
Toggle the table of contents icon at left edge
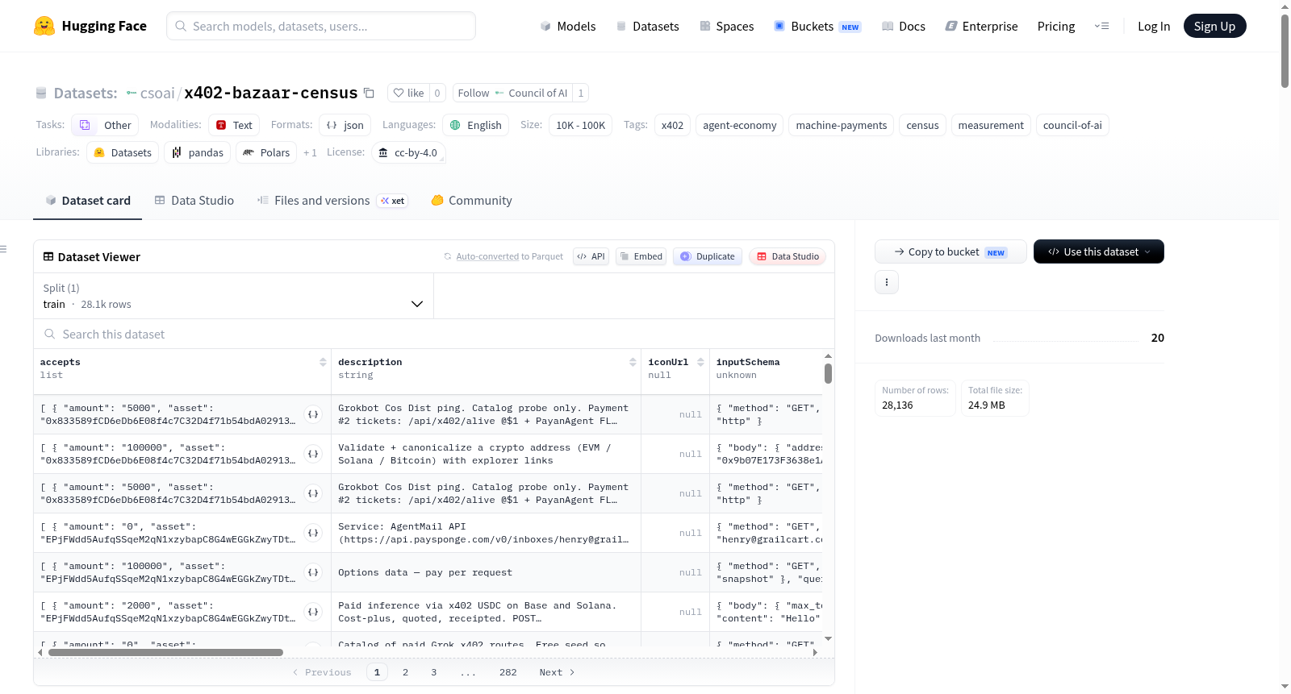click(3, 249)
